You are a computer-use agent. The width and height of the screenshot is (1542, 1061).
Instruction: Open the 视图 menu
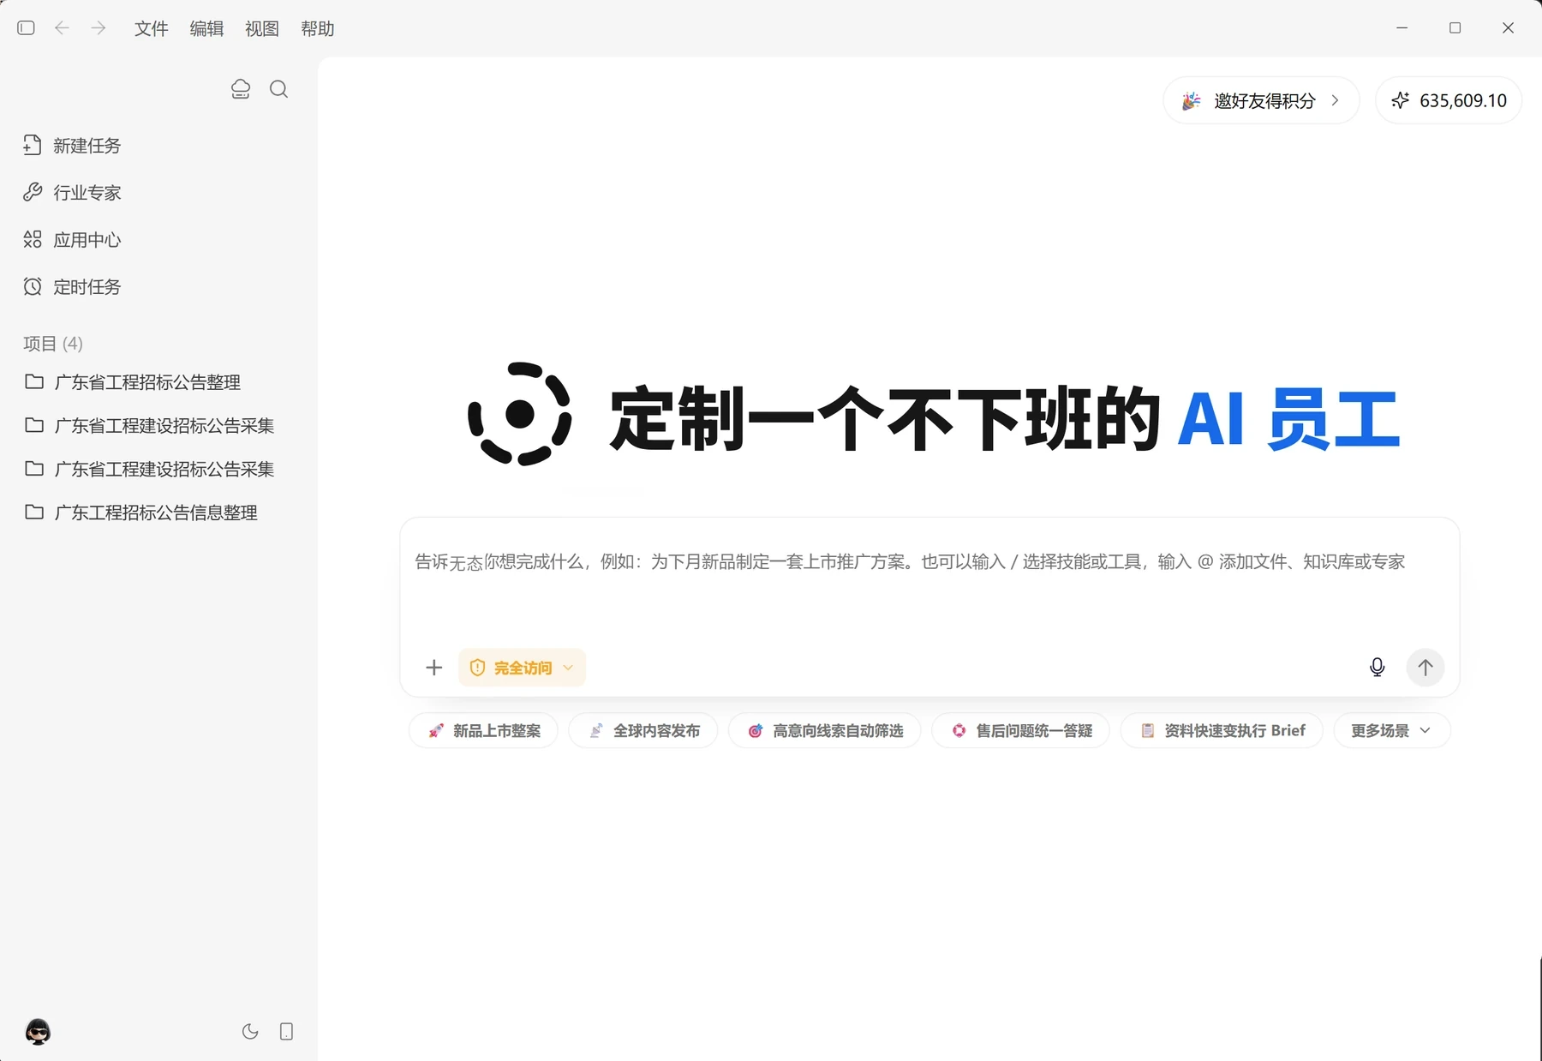[262, 28]
